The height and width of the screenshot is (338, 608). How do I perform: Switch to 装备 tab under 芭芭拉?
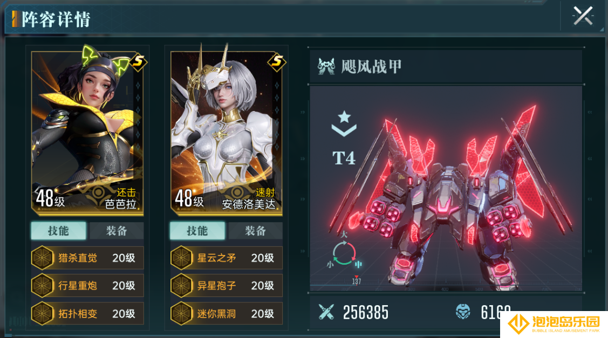pyautogui.click(x=117, y=231)
